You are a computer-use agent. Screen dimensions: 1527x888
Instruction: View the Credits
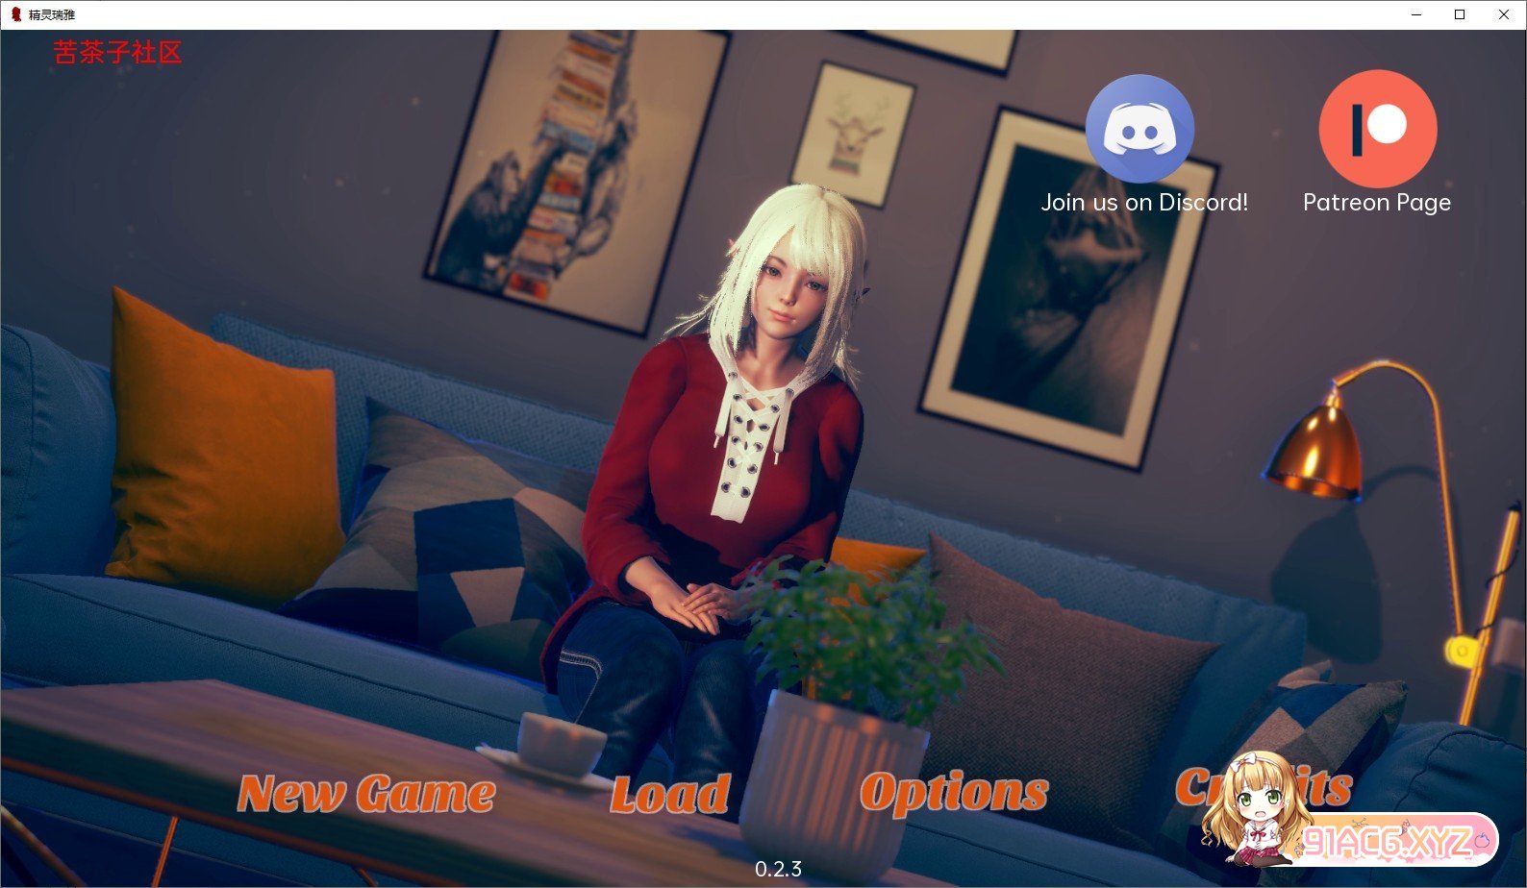pyautogui.click(x=1327, y=787)
